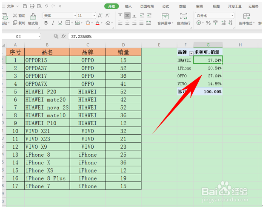Click the Borders icon
This screenshot has width=263, height=209.
pos(68,23)
